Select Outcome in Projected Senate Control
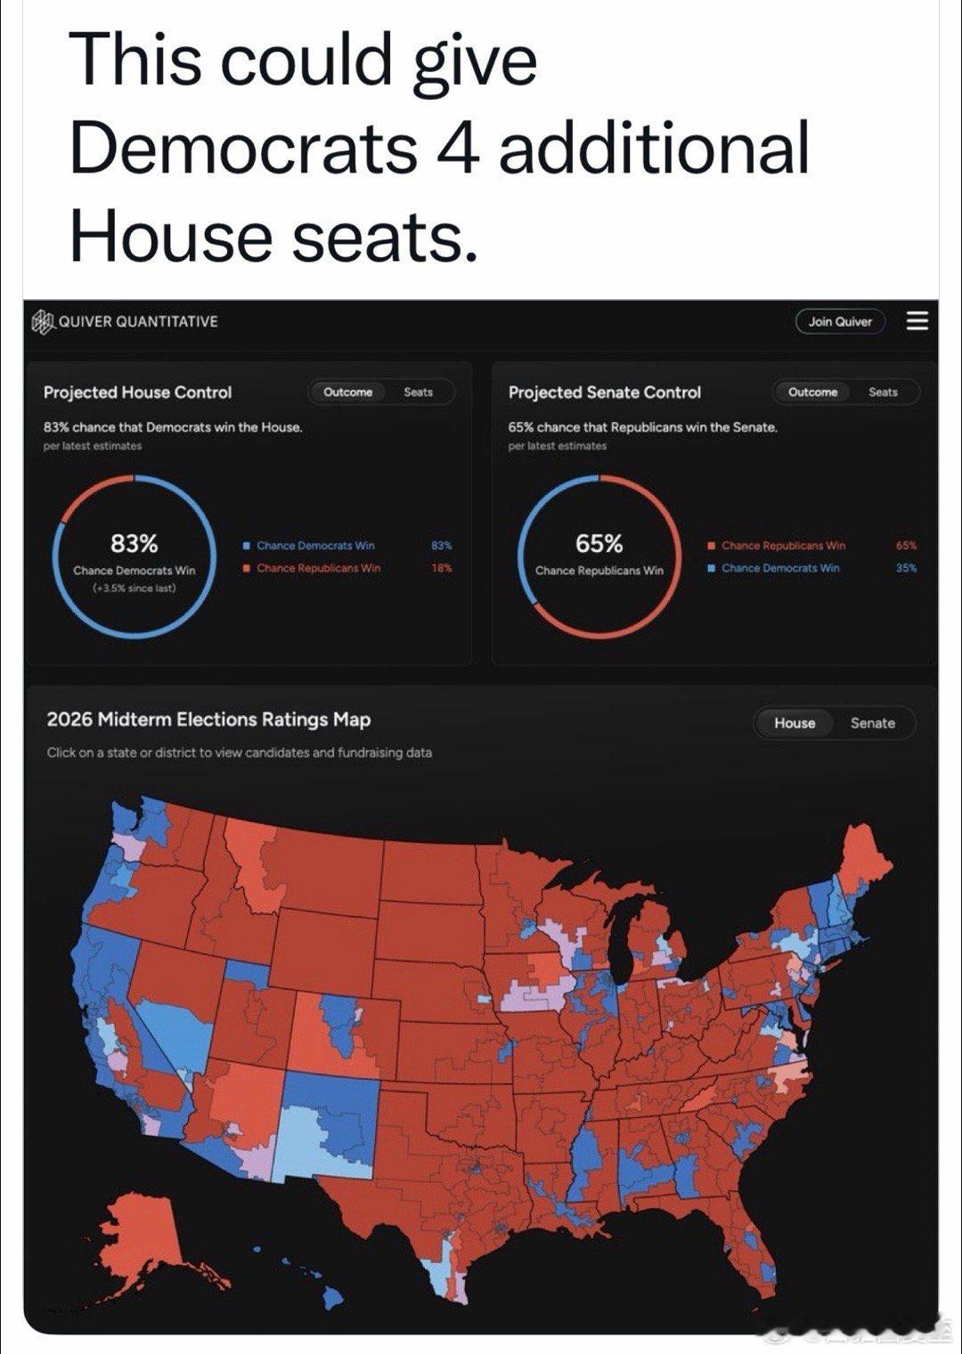Screen dimensions: 962x1354 (x=812, y=392)
